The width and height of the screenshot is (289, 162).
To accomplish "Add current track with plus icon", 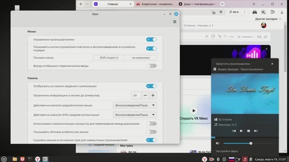I will pos(207,36).
